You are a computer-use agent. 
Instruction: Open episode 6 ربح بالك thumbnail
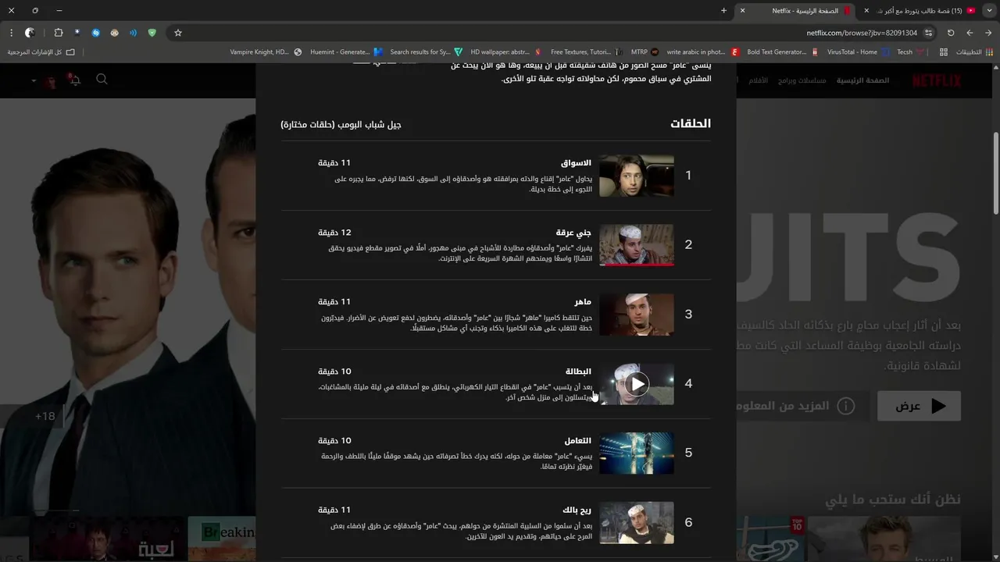[x=636, y=523]
